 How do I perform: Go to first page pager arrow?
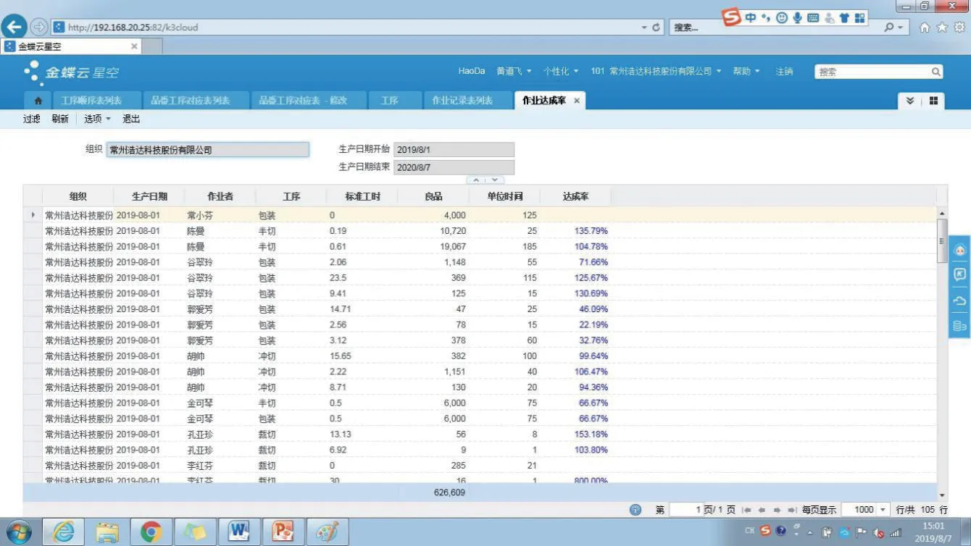point(747,510)
